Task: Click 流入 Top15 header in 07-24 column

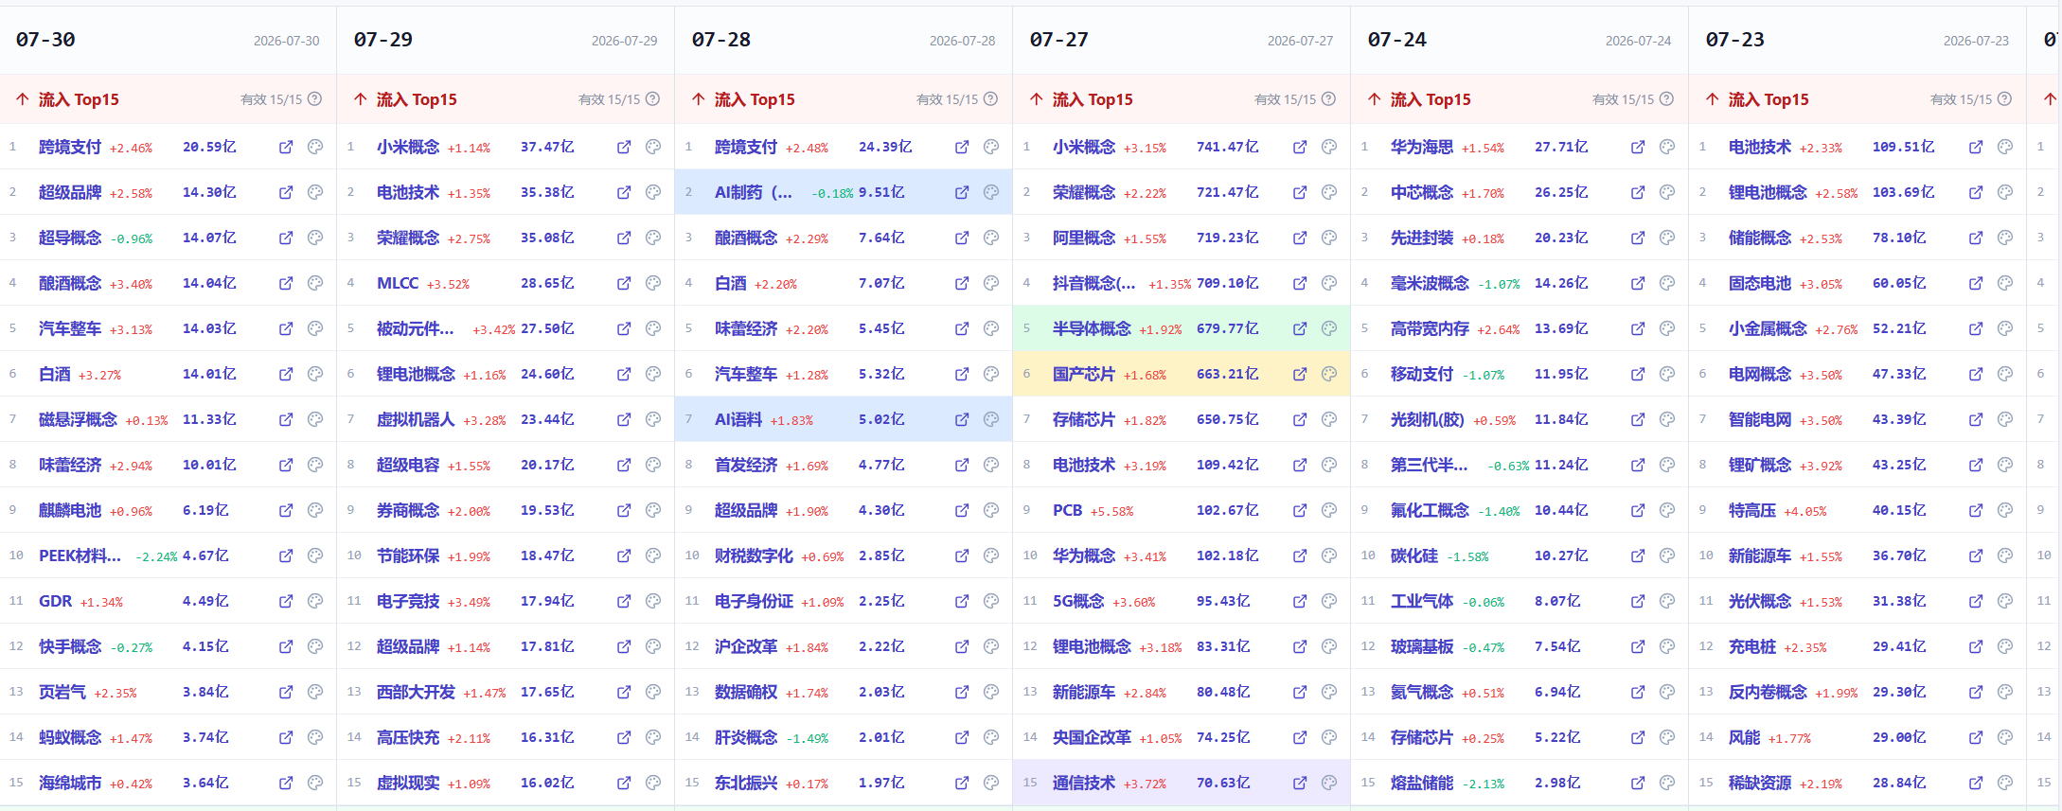Action: (x=1431, y=99)
